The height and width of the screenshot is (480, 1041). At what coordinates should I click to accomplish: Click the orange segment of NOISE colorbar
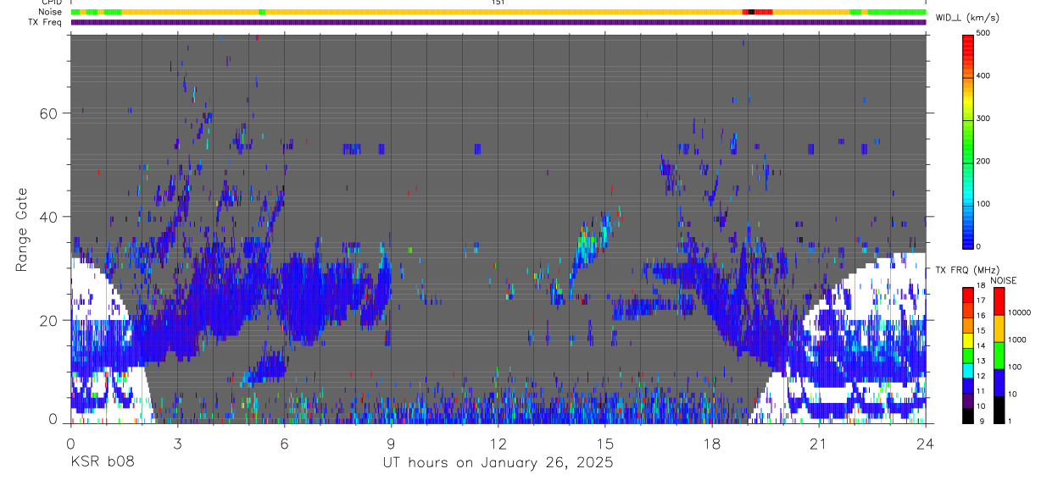click(999, 327)
